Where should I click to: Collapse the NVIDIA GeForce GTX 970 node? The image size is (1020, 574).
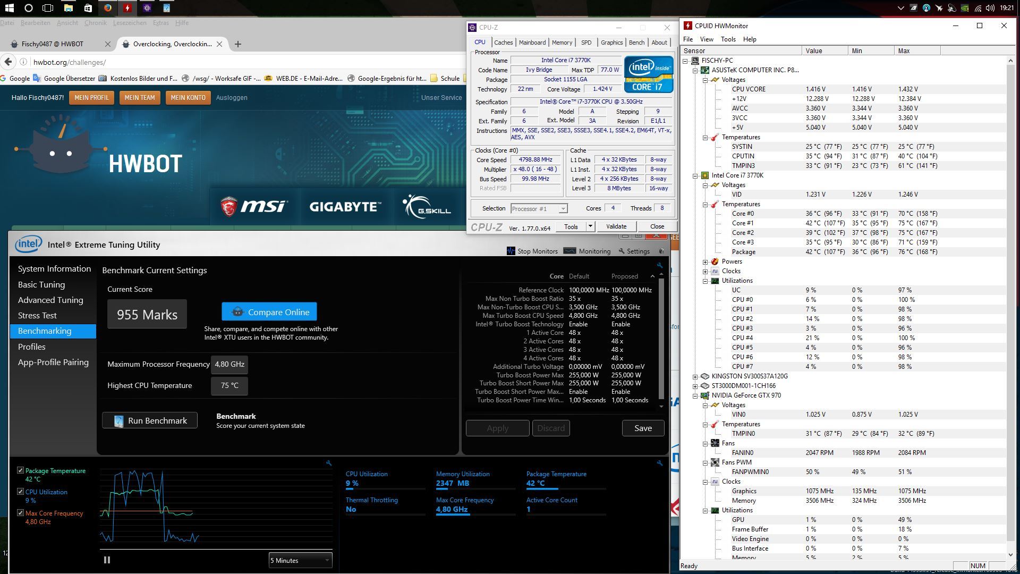tap(695, 395)
